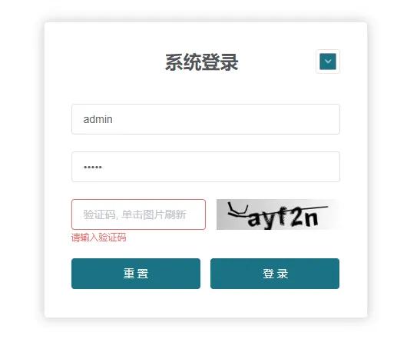Submit the form with the 登录 button
This screenshot has width=407, height=339.
pyautogui.click(x=275, y=274)
